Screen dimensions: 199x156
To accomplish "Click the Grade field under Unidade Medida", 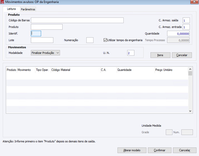I will coord(169,132).
